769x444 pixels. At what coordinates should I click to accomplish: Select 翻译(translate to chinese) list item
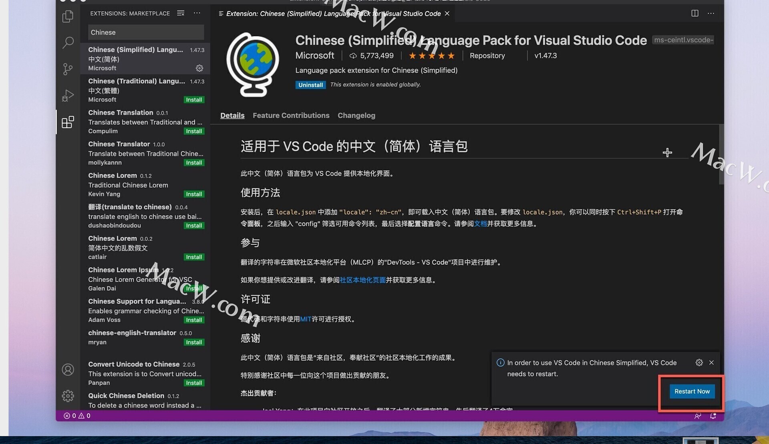pos(145,216)
